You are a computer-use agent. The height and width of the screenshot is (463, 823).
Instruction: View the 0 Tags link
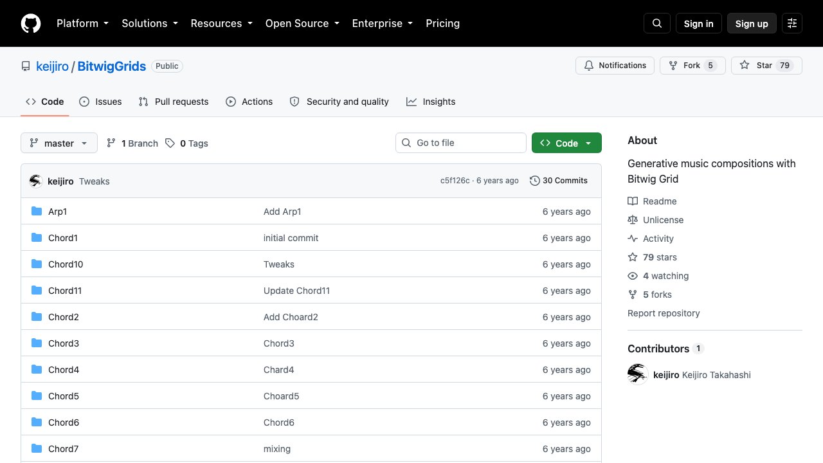click(187, 143)
